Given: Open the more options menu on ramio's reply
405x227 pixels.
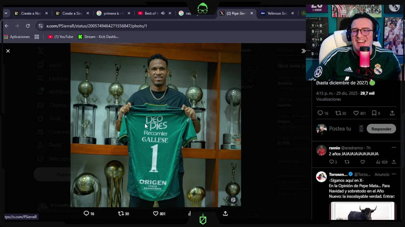Looking at the screenshot, I should coord(394,148).
